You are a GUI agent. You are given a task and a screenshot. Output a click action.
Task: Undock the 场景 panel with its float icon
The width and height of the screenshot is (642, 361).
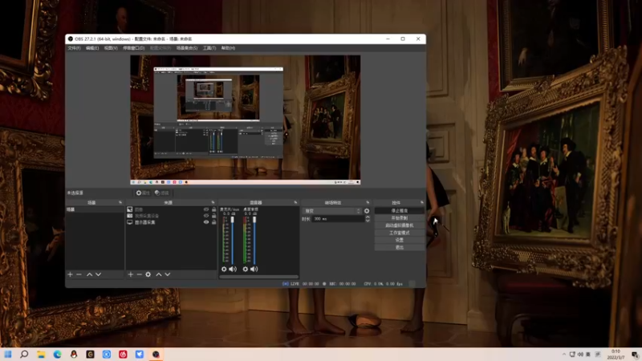120,202
